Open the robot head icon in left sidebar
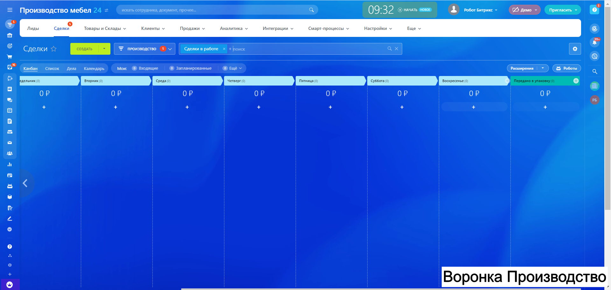 click(10, 186)
